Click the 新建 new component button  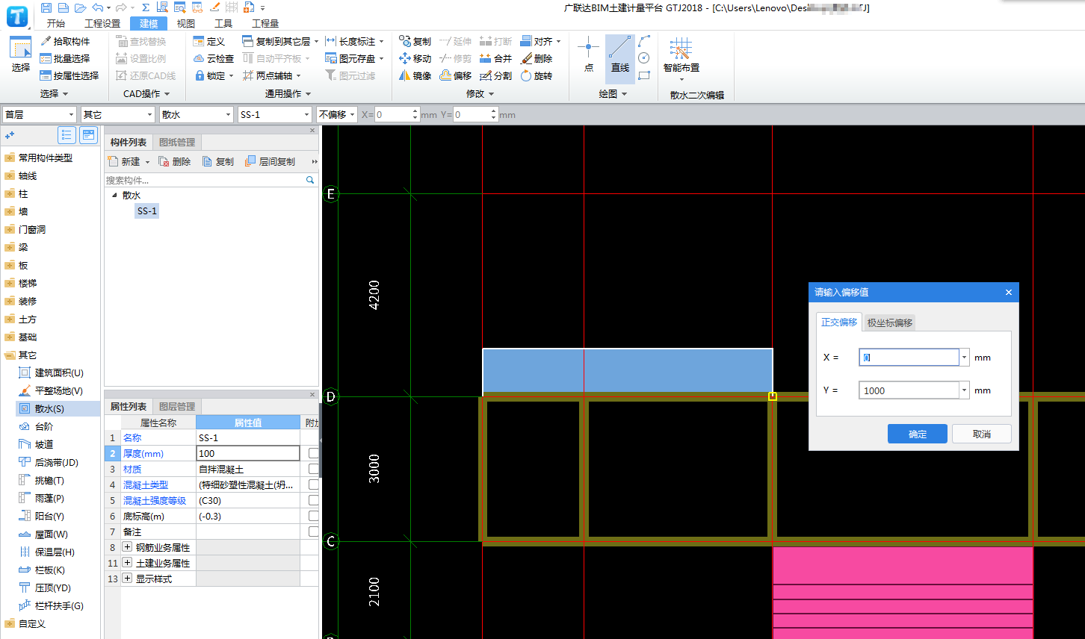tap(129, 161)
